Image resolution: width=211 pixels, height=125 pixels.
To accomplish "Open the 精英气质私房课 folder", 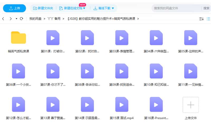I will click(18, 38).
